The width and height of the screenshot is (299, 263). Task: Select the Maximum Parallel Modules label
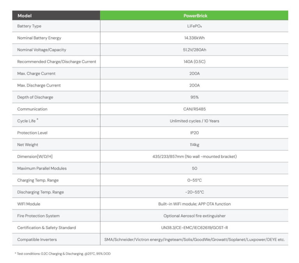42,168
